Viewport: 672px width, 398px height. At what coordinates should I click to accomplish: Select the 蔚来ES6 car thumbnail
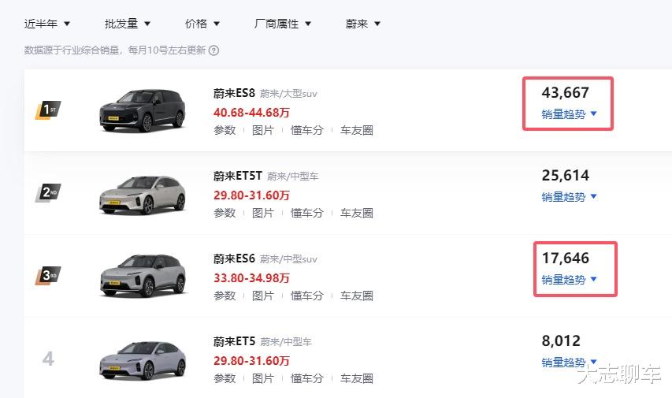[142, 277]
